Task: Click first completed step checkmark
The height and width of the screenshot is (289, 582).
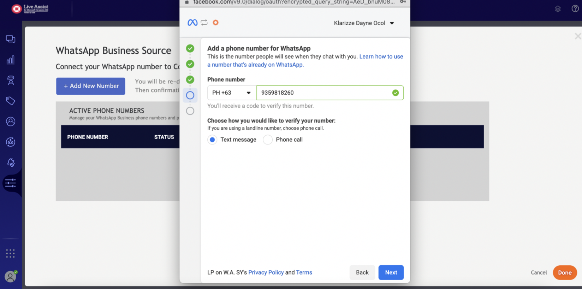Action: pyautogui.click(x=190, y=48)
